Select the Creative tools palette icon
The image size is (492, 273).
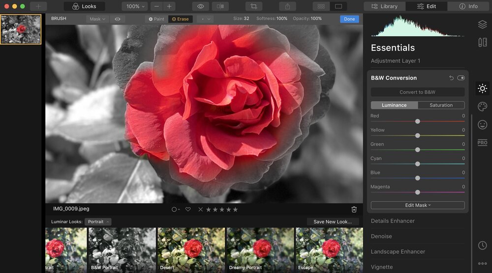482,107
